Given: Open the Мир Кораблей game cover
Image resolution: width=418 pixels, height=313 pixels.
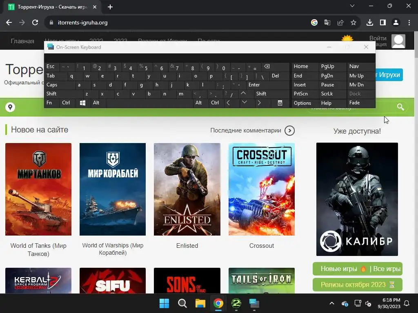Looking at the screenshot, I should tap(113, 189).
